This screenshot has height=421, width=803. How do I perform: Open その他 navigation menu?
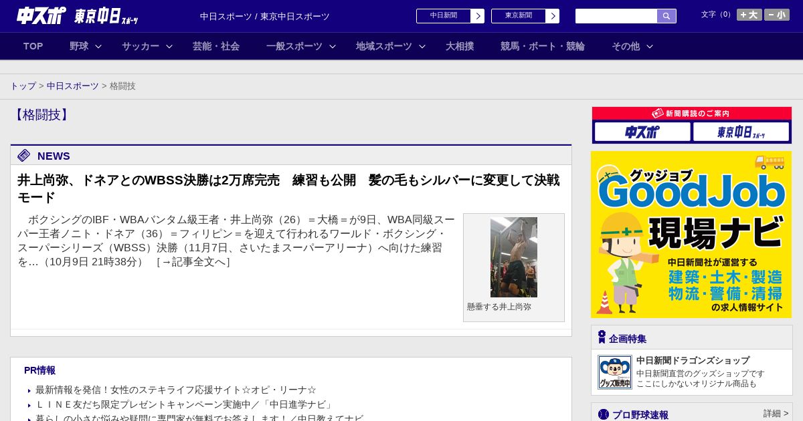click(x=626, y=46)
